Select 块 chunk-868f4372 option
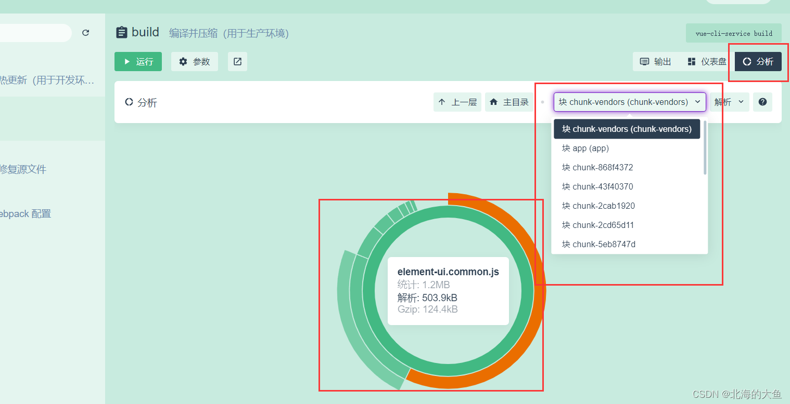Screen dimensions: 790x404 (x=627, y=167)
